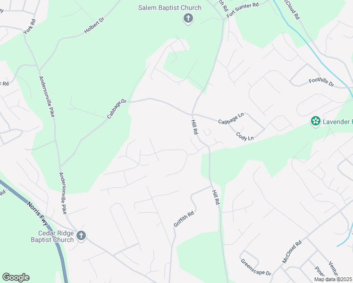The height and width of the screenshot is (283, 353).
Task: Select the Salem Baptist Church text label
Action: coord(170,8)
